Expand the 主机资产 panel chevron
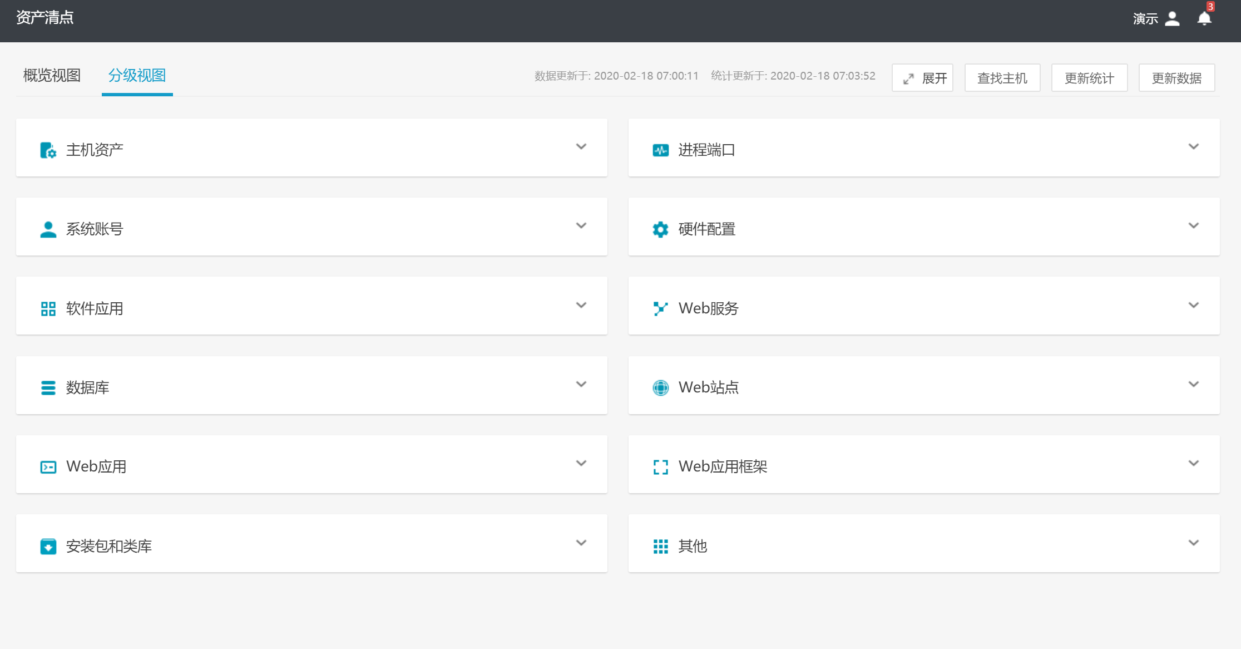Screen dimensions: 1241x649 [581, 147]
